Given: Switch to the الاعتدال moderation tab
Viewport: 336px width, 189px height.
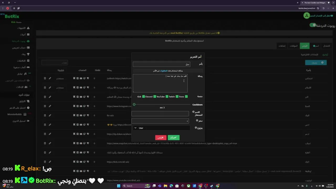Looking at the screenshot, I should pos(327,46).
